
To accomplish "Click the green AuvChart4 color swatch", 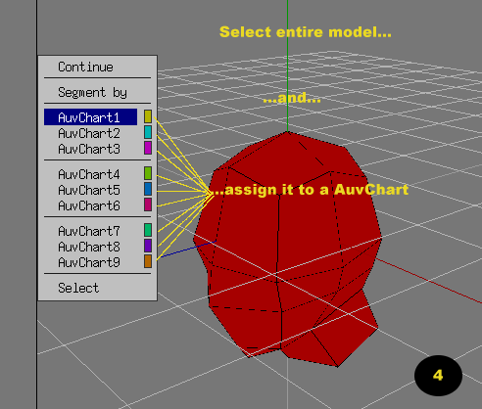I will pyautogui.click(x=148, y=173).
